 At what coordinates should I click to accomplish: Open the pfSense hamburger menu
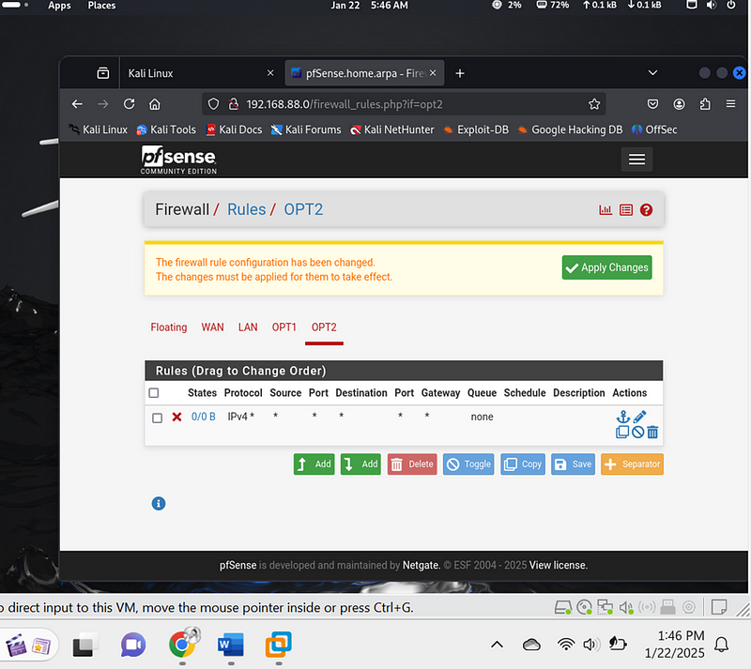click(636, 159)
